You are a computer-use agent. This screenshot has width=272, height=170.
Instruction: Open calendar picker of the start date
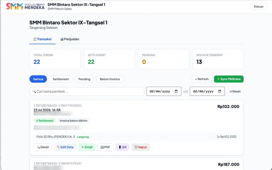[176, 91]
